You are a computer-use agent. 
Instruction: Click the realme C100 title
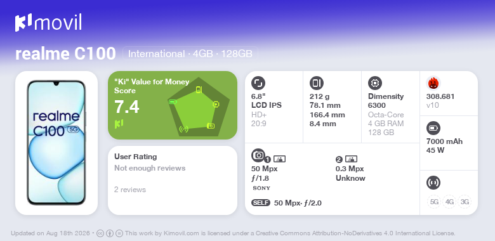pos(65,54)
